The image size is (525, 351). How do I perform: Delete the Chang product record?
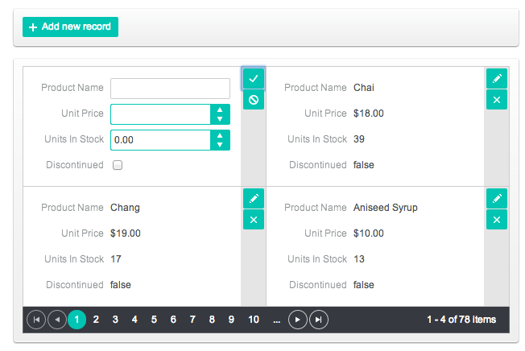tap(254, 220)
